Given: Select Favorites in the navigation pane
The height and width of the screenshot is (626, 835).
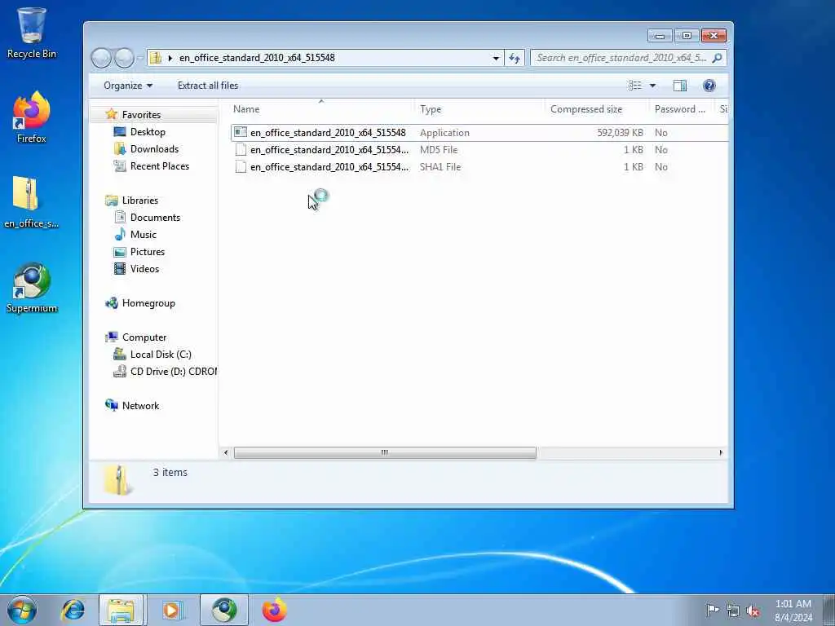Looking at the screenshot, I should (x=141, y=115).
